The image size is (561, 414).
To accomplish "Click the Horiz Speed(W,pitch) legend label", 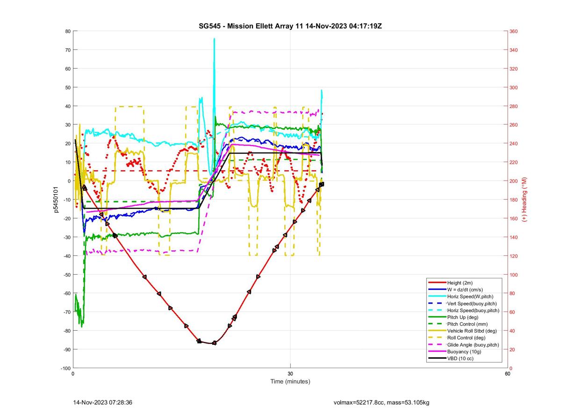I will [x=470, y=297].
